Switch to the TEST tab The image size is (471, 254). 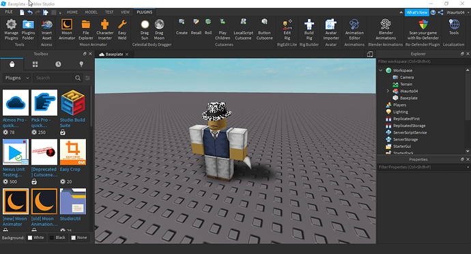pyautogui.click(x=109, y=12)
